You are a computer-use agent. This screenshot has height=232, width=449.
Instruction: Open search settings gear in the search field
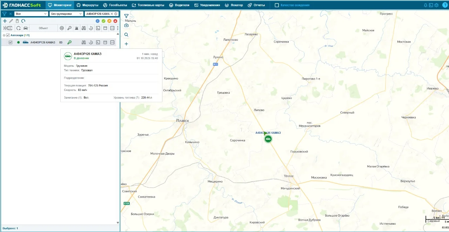coord(116,14)
